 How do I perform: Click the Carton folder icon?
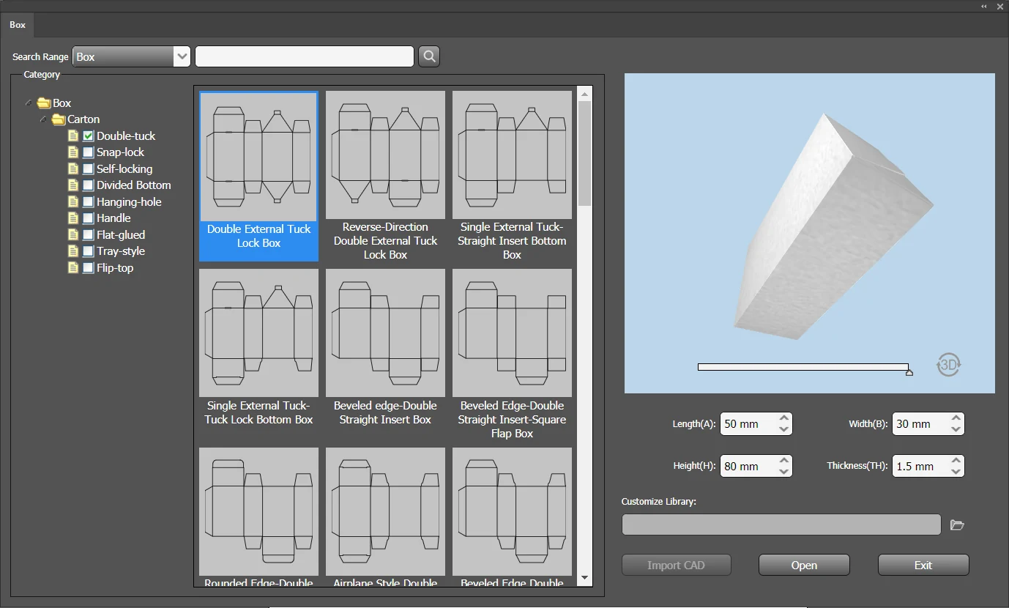[59, 119]
